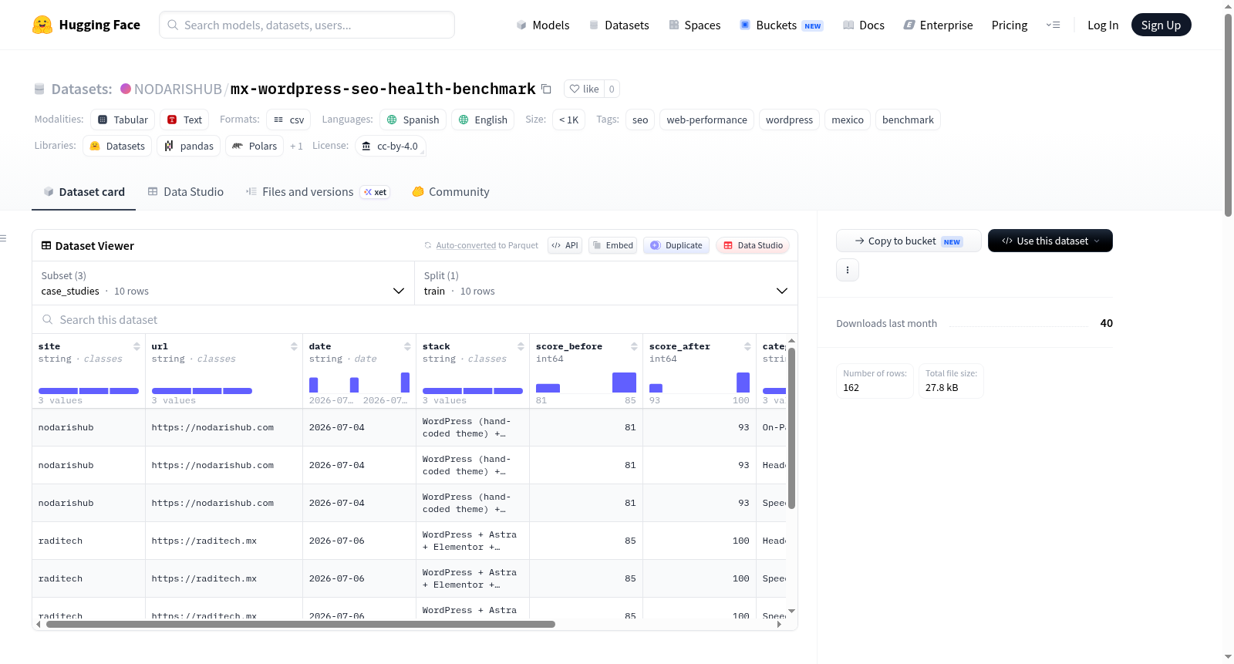This screenshot has height=664, width=1234.
Task: Click the Hugging Face logo icon
Action: point(42,25)
